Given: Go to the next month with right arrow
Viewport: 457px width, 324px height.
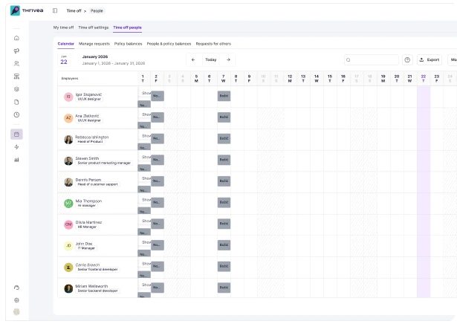Looking at the screenshot, I should pyautogui.click(x=228, y=59).
